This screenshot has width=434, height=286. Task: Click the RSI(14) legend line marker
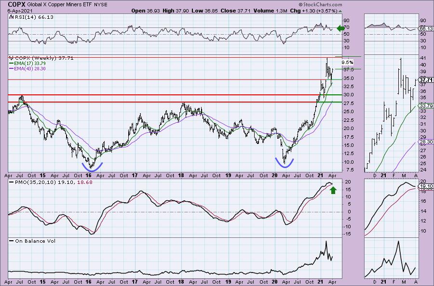click(11, 17)
